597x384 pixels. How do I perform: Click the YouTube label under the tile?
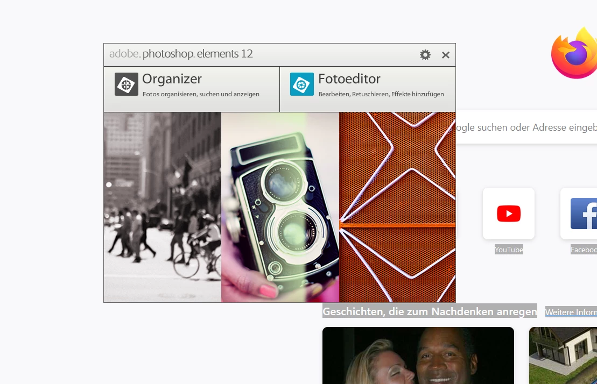click(x=509, y=250)
